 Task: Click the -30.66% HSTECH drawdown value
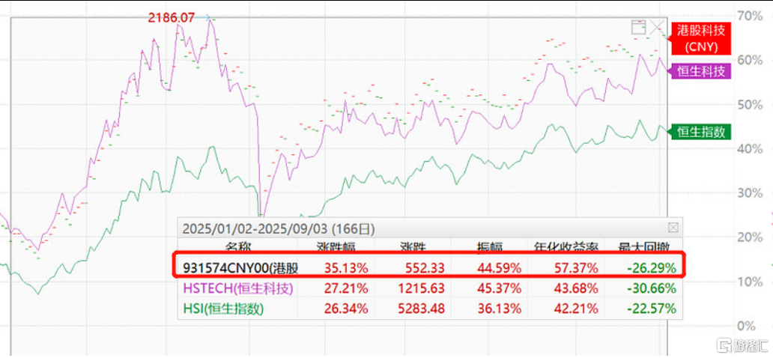click(651, 288)
